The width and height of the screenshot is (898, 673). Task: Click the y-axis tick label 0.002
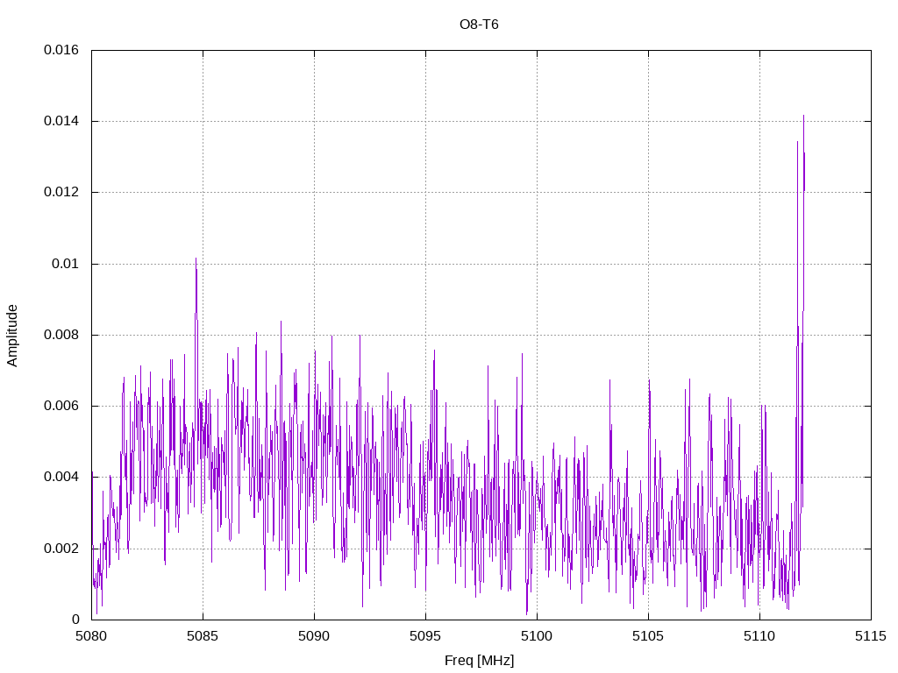point(61,549)
